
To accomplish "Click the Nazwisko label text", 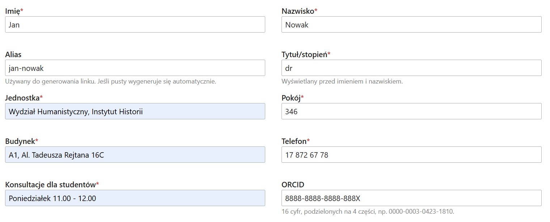I will coord(297,11).
